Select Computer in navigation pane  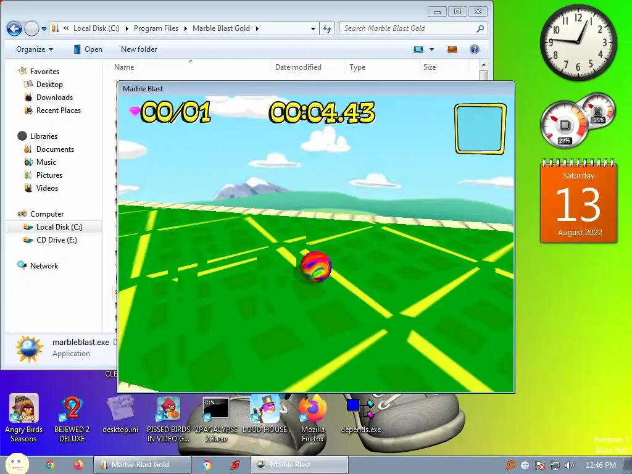tap(41, 214)
